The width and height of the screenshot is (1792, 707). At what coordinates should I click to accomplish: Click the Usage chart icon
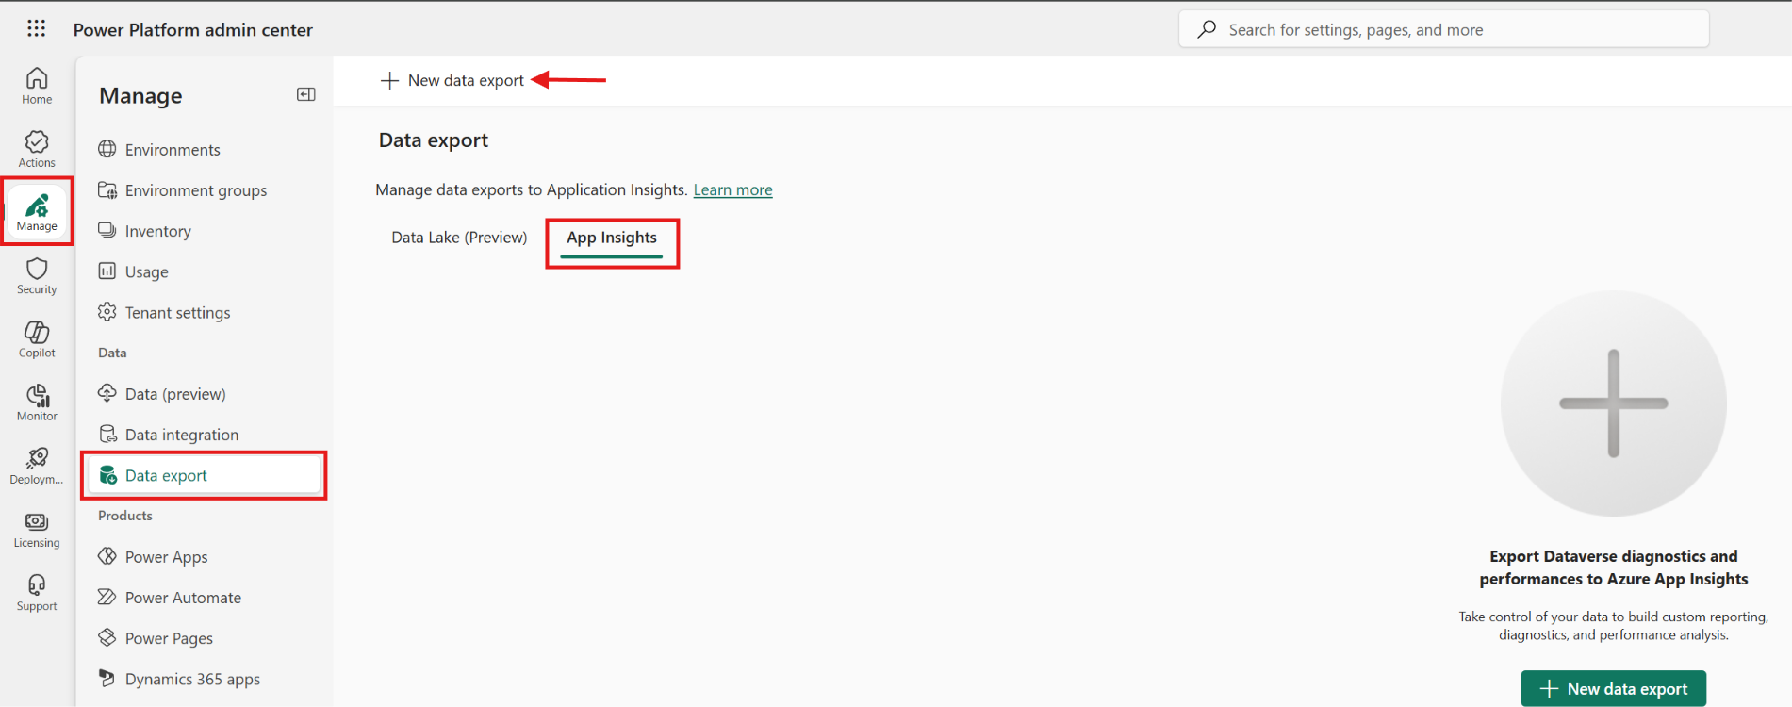pos(107,271)
